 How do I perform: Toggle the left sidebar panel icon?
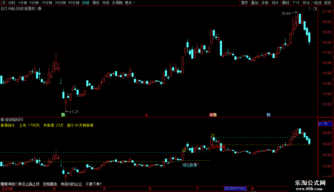tap(3, 3)
